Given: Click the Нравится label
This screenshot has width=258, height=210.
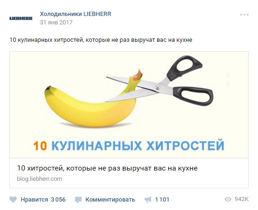Looking at the screenshot, I should tap(34, 200).
